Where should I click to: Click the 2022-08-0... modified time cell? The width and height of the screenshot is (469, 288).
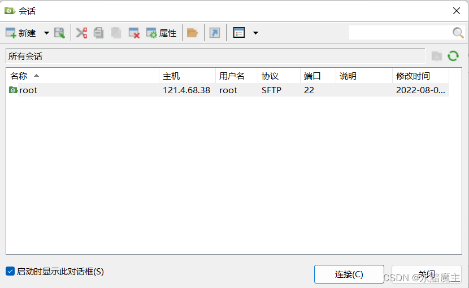pos(420,90)
